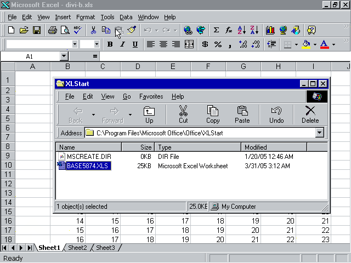
Task: Open the Name Box dropdown arrow
Action: [x=64, y=56]
